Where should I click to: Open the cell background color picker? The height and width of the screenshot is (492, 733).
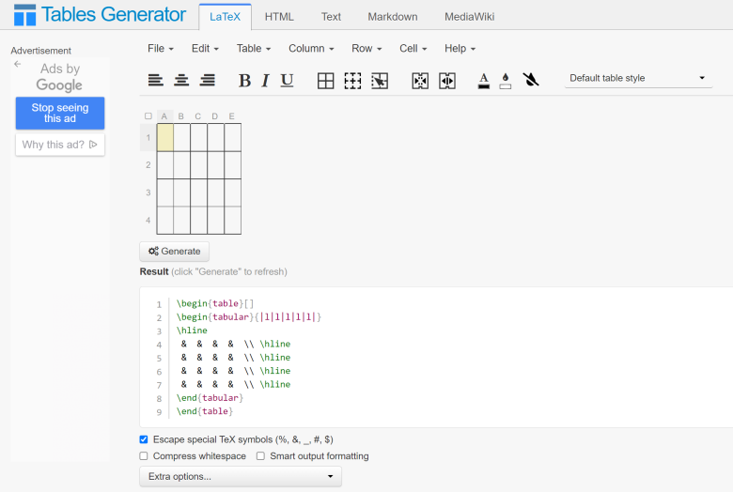tap(506, 81)
